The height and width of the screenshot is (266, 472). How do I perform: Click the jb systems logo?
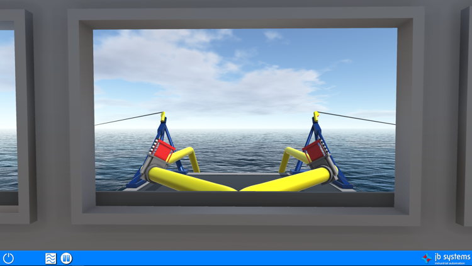446,258
